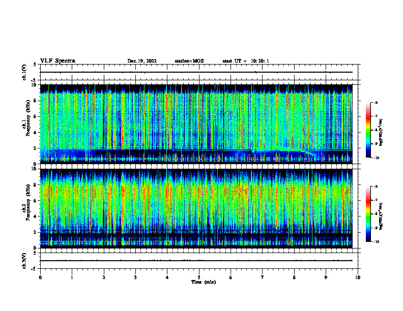This screenshot has height=311, width=403.
Task: Click the time axis tick label "4"
Action: [167, 277]
